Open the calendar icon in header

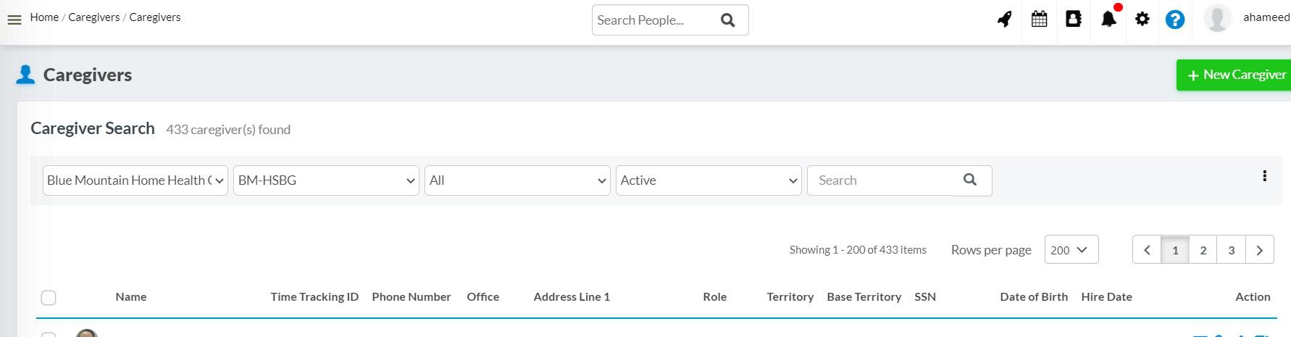tap(1039, 20)
